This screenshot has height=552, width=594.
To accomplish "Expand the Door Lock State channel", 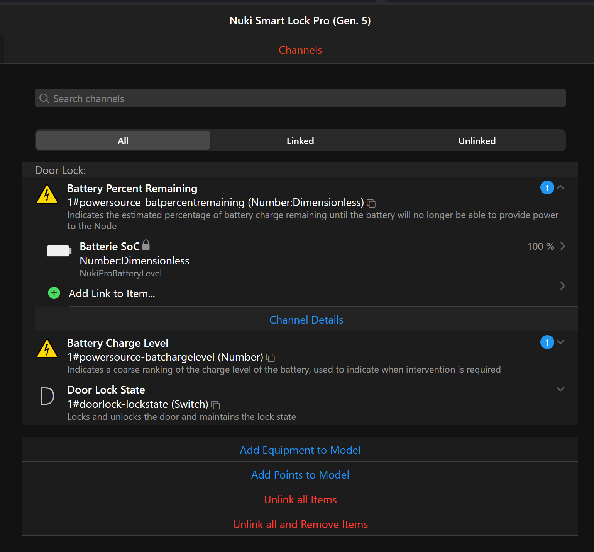I will 560,389.
